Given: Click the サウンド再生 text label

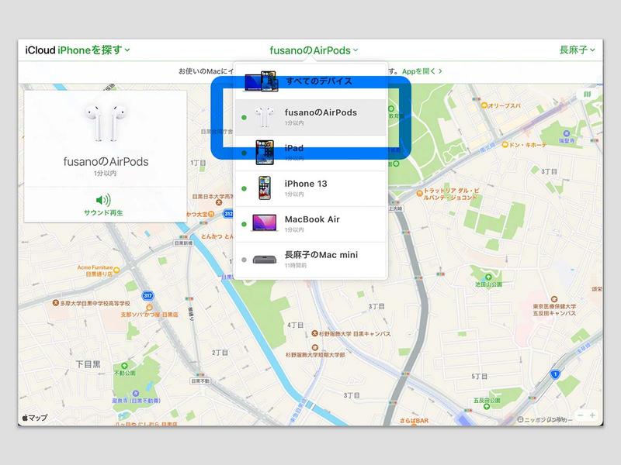Looking at the screenshot, I should (x=103, y=212).
